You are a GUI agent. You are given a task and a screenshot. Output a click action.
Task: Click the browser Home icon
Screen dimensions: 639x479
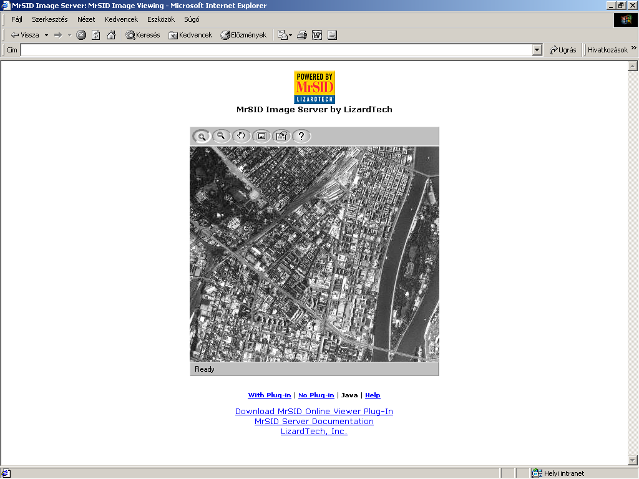click(x=111, y=35)
